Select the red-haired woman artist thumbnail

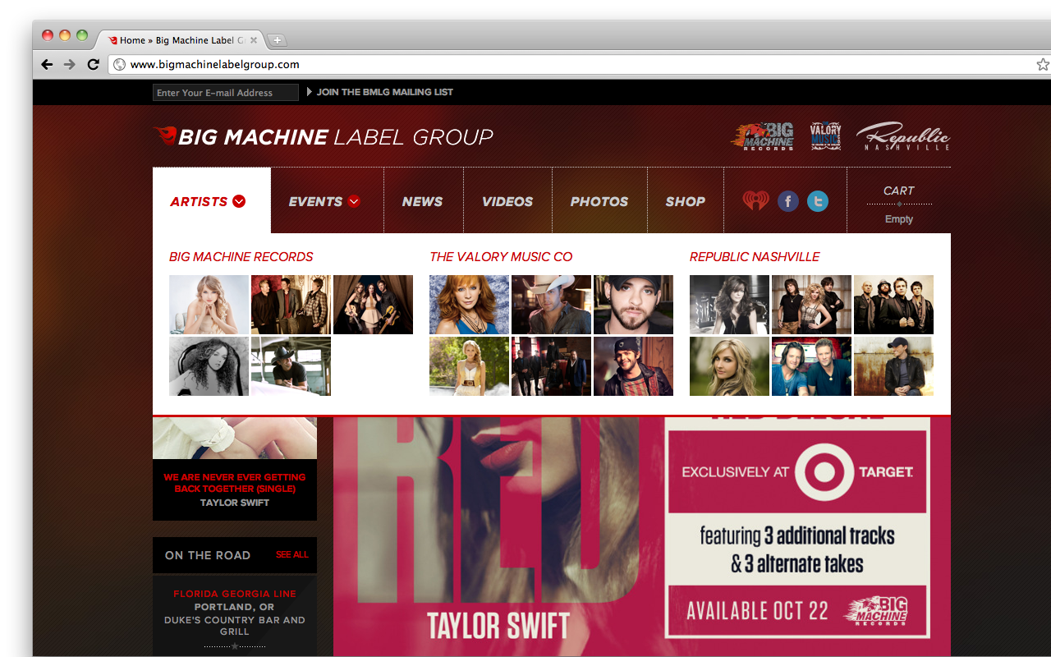[469, 305]
